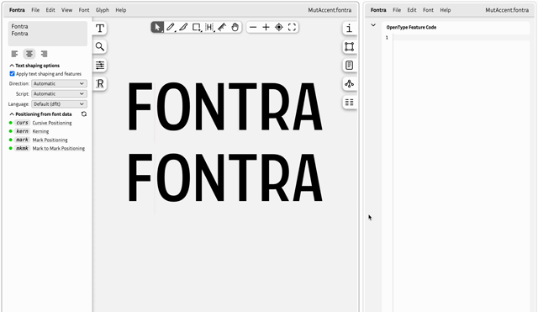538x312 pixels.
Task: Click the zoom-to-fit target icon
Action: (279, 27)
